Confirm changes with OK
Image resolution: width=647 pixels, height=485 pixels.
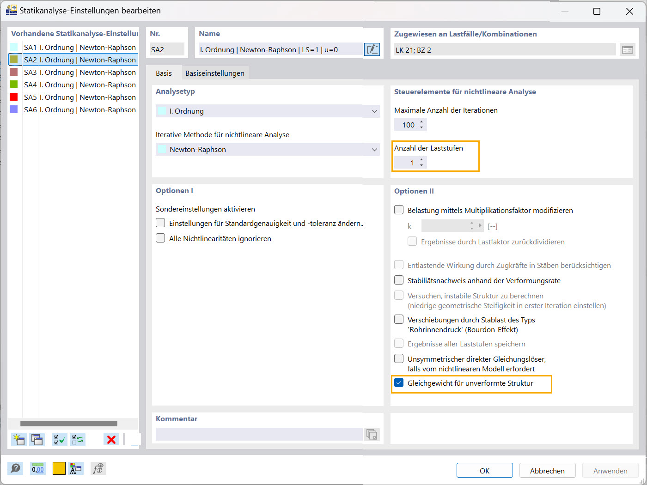484,470
